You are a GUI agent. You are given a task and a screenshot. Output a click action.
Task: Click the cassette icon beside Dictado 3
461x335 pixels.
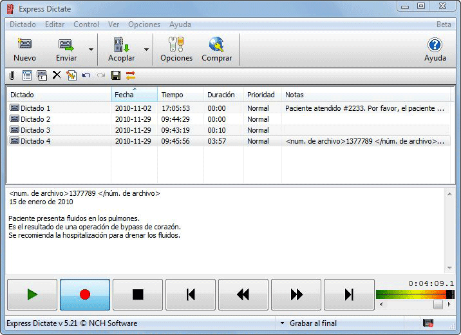click(14, 129)
